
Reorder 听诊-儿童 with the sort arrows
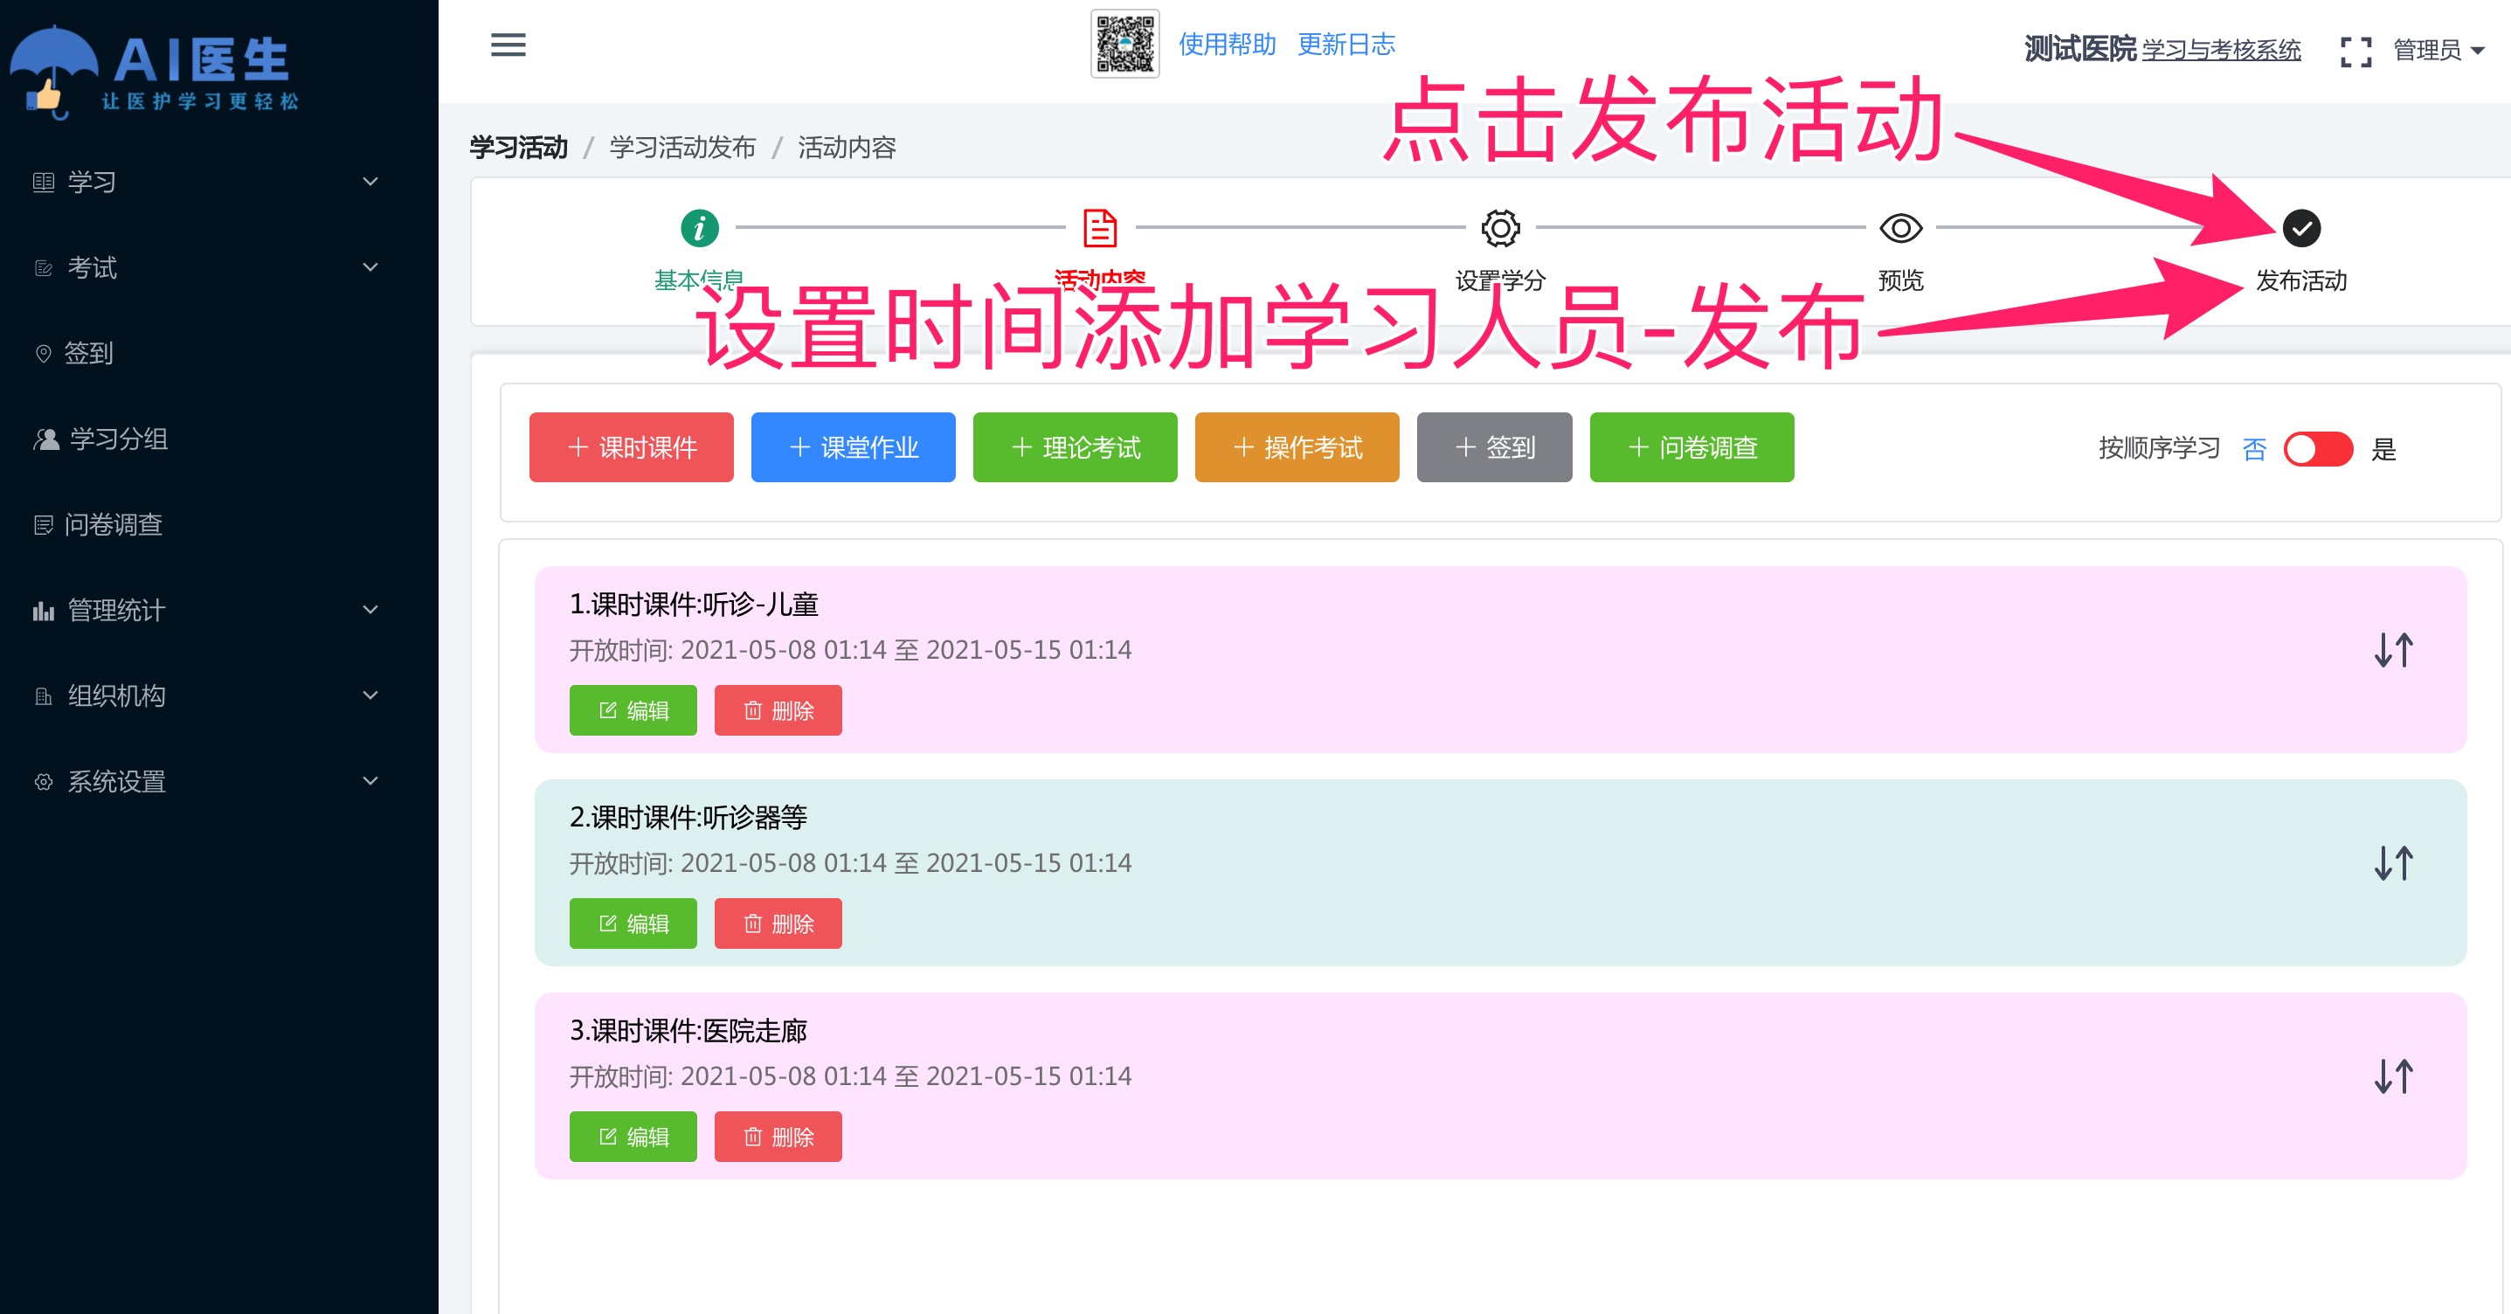2393,650
